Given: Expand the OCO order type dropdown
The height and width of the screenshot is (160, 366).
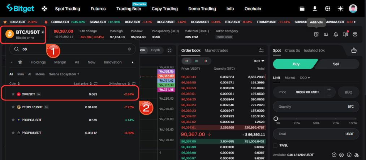Looking at the screenshot, I should [305, 78].
